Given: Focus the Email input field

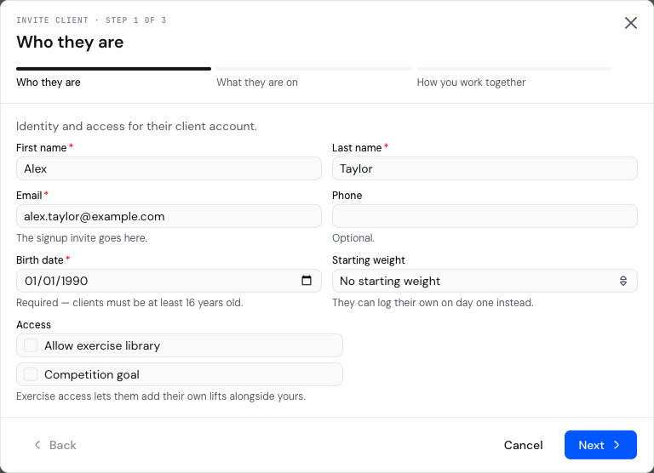Looking at the screenshot, I should point(169,216).
